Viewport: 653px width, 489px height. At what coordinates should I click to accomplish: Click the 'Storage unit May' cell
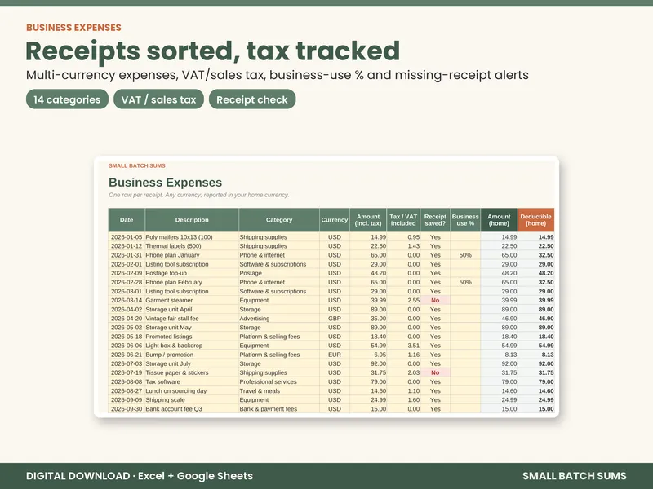tap(192, 328)
